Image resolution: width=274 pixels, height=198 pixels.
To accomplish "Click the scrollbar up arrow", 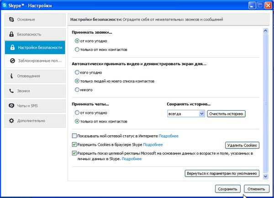I will click(x=265, y=31).
